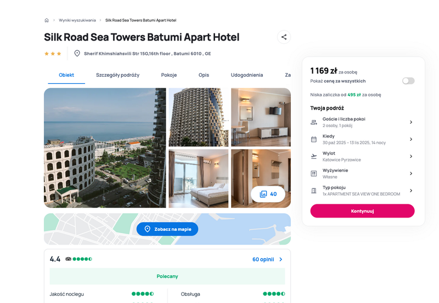The image size is (439, 303).
Task: Click the Zobacz na mapie button
Action: (167, 229)
